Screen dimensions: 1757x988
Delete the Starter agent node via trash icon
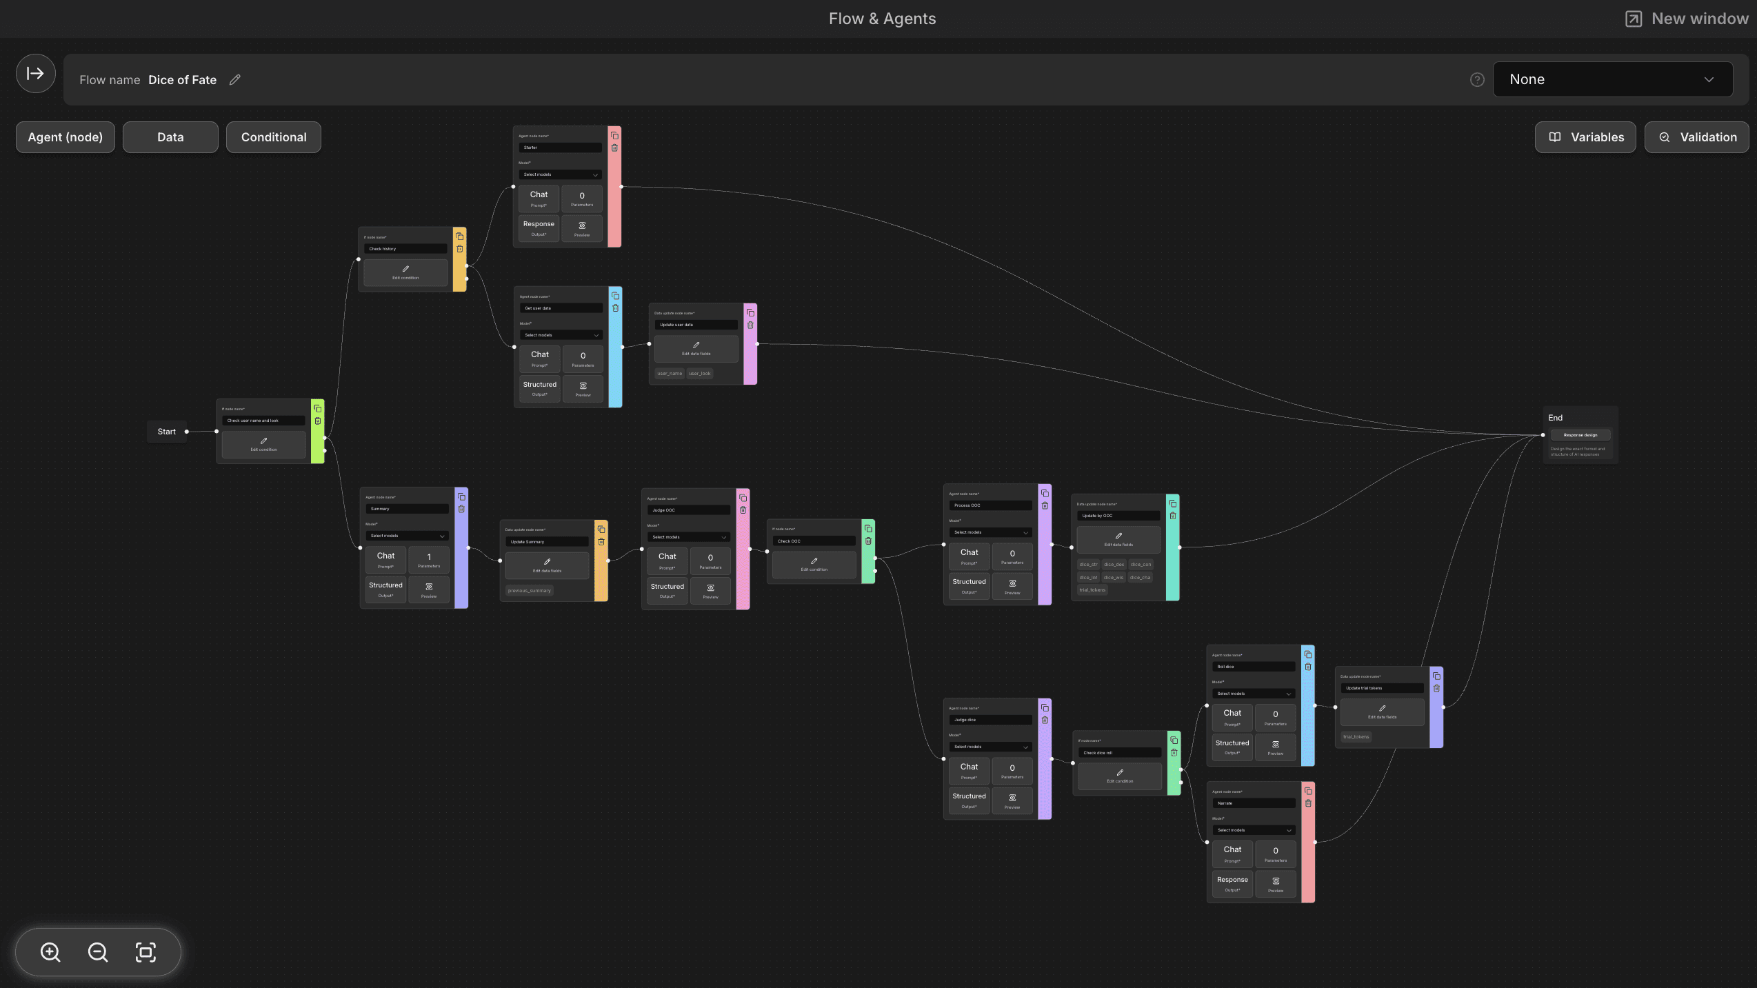coord(614,148)
